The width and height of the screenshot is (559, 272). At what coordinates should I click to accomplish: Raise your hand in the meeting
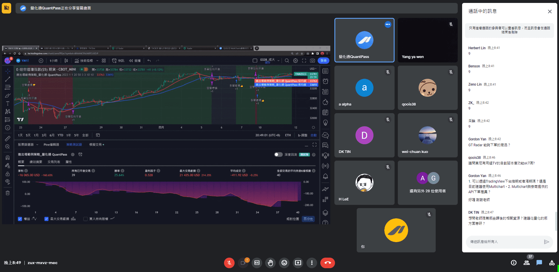(x=270, y=263)
